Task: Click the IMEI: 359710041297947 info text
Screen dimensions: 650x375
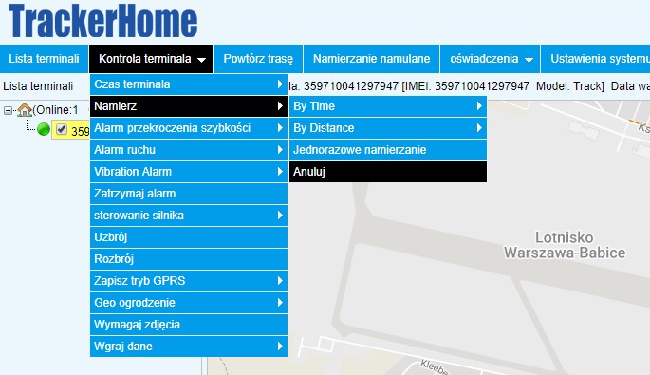Action: (466, 85)
